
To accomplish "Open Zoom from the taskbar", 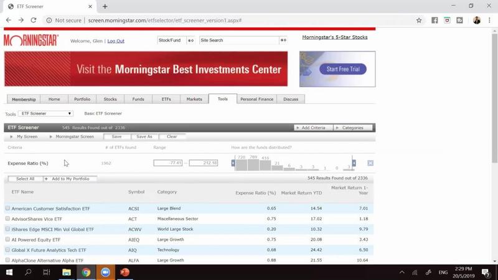I will click(x=105, y=273).
